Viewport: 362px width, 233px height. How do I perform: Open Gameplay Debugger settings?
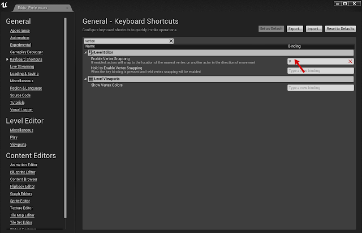(x=27, y=52)
